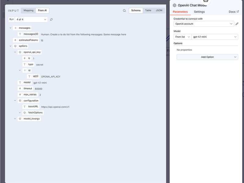This screenshot has height=183, width=244.
Task: Click the text type icon beside model
Action: coord(20,82)
